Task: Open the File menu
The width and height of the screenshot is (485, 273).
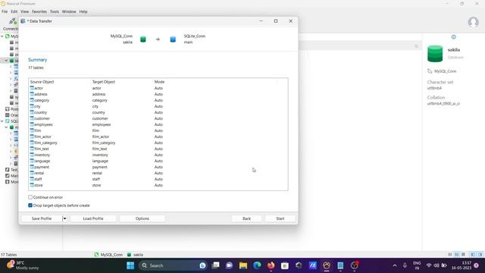Action: 5,11
